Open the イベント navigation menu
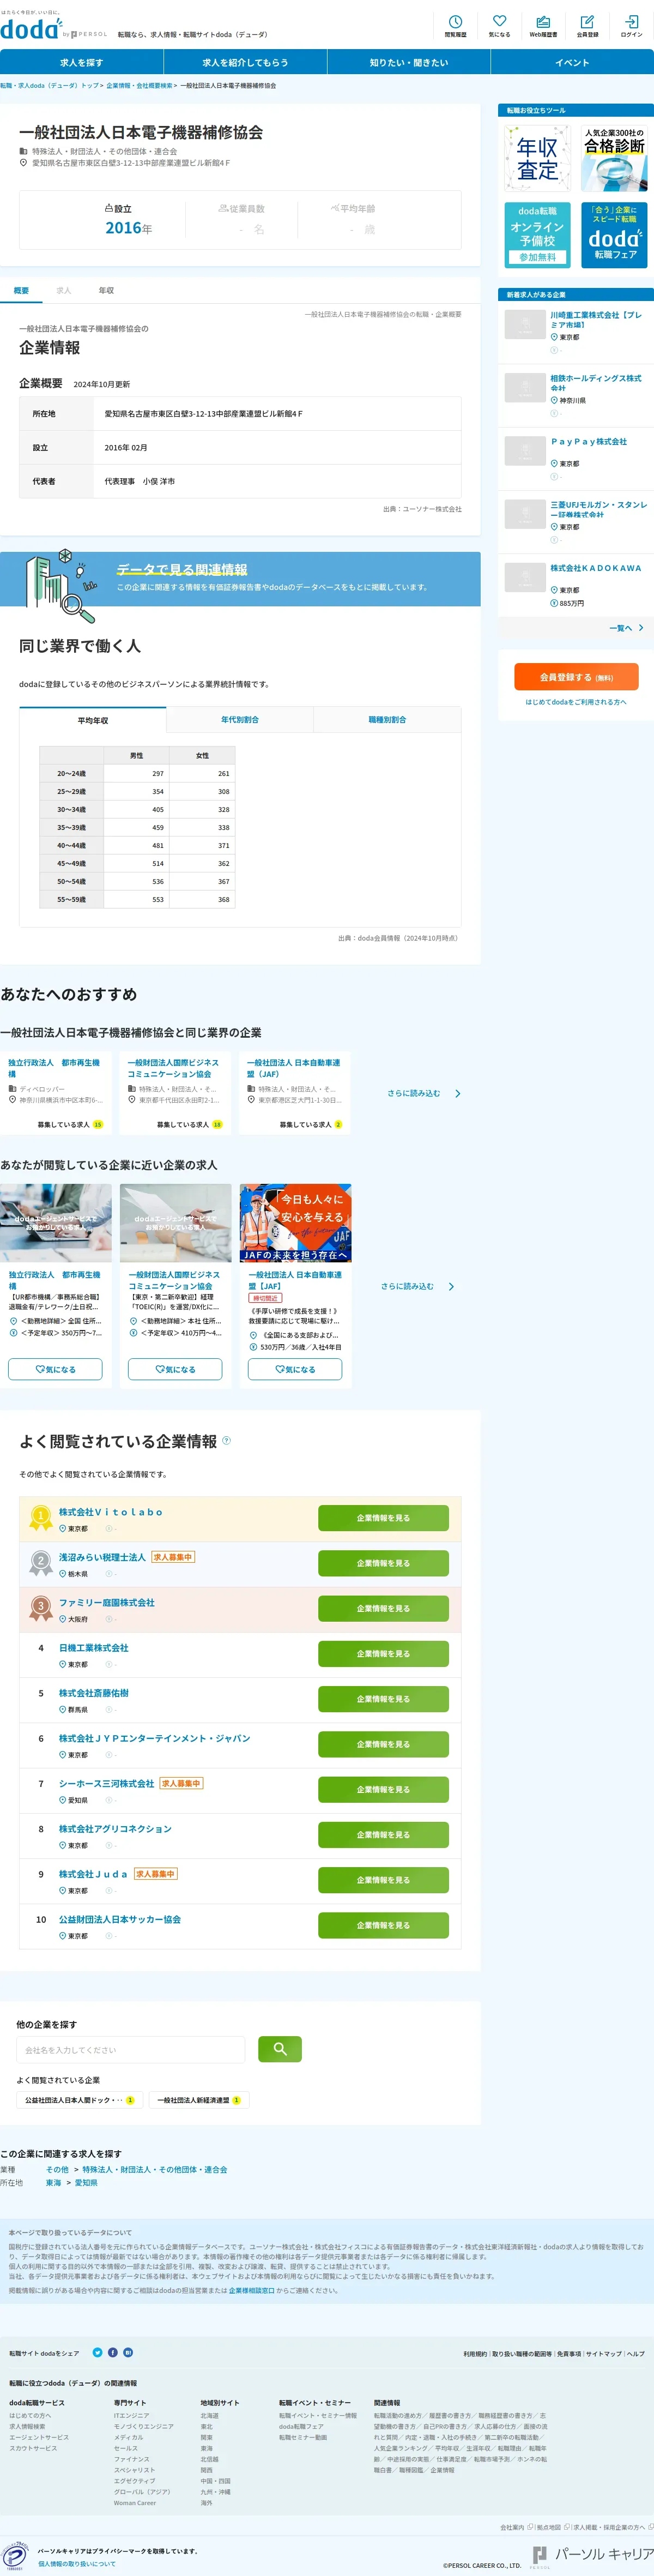Image resolution: width=654 pixels, height=2576 pixels. 572,62
